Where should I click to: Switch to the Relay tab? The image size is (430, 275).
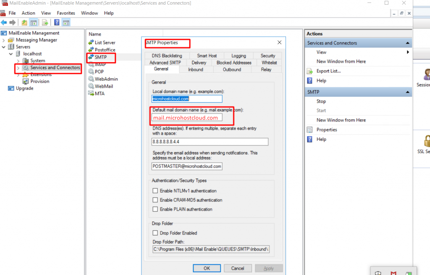(x=266, y=69)
